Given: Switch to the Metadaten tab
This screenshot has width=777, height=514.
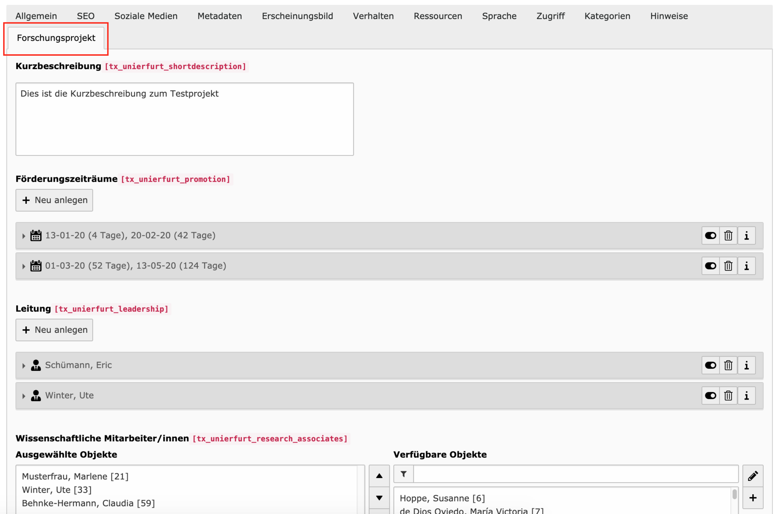Looking at the screenshot, I should point(219,16).
